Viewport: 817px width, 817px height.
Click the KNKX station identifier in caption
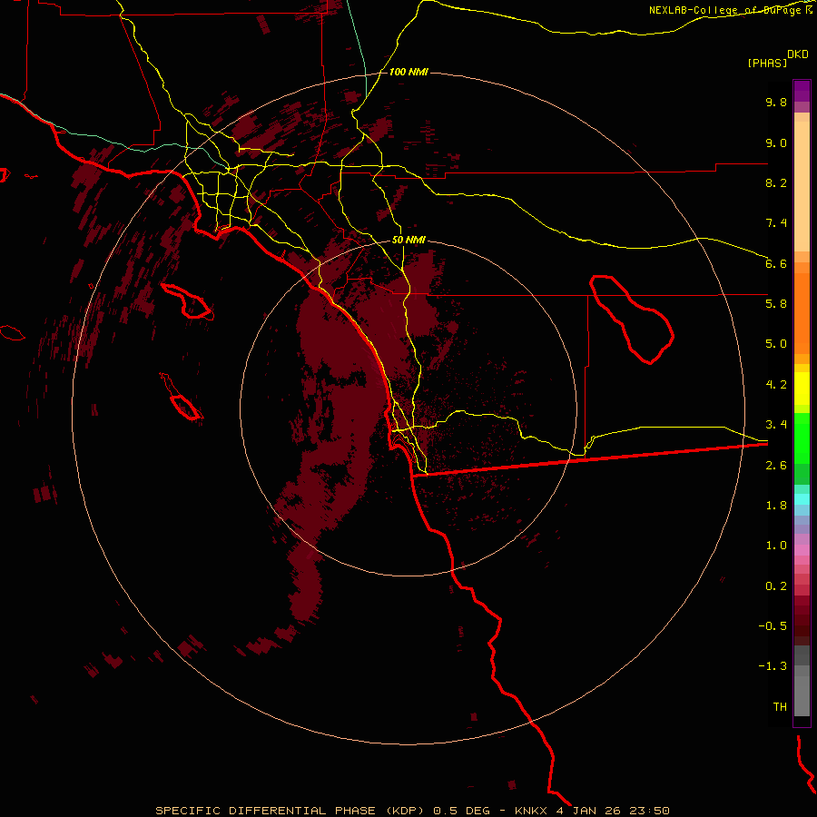click(x=531, y=811)
